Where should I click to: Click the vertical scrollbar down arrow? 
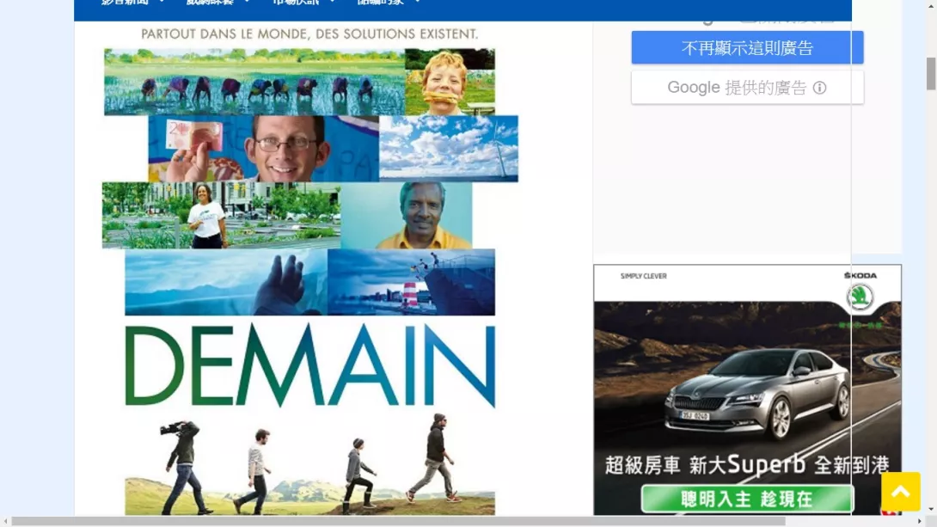point(931,510)
